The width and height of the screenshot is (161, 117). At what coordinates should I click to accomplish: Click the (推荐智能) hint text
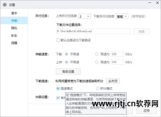pos(138,16)
